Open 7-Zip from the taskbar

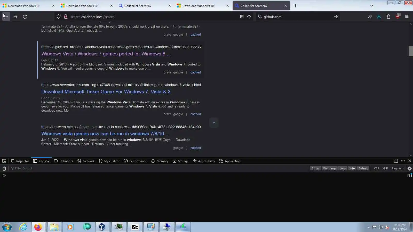(x=135, y=227)
